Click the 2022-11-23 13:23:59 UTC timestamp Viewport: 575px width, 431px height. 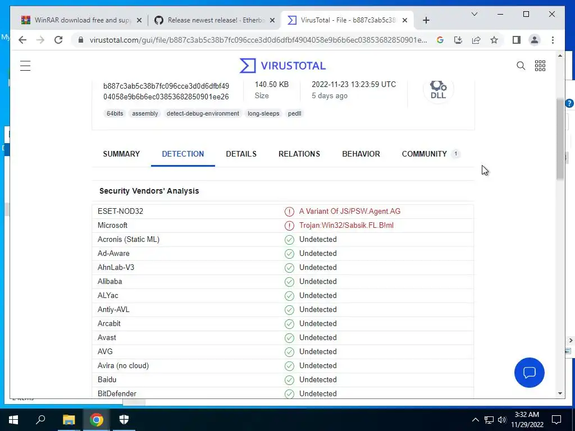coord(354,85)
